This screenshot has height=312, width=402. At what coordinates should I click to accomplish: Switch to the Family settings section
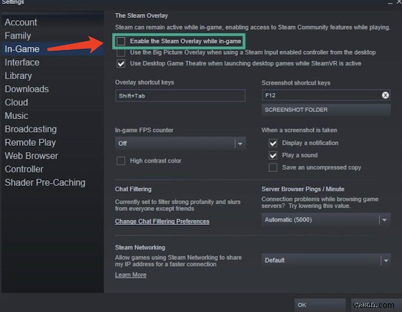point(18,35)
